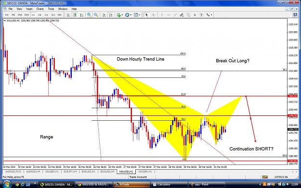301x188 pixels.
Task: Open the Charts menu
Action: click(40, 9)
